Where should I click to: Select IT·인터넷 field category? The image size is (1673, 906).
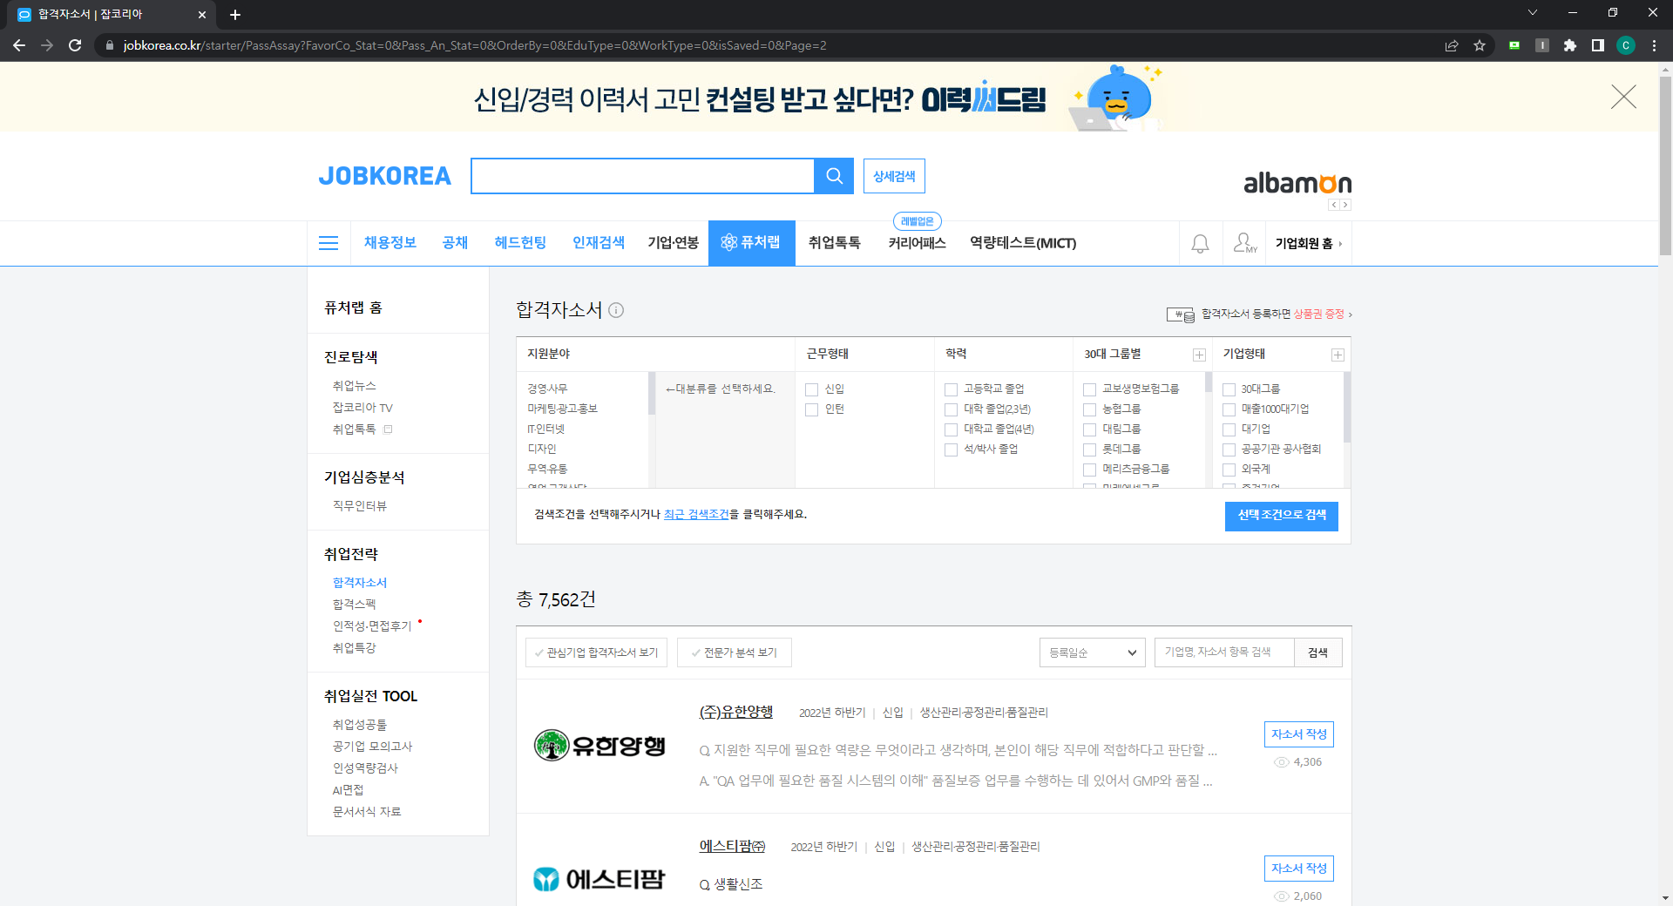545,429
